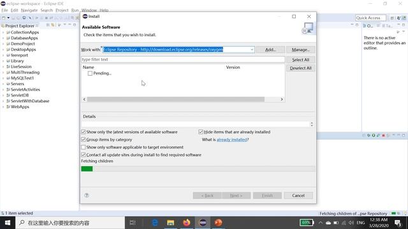408x229 pixels.
Task: Open Task View on the taskbar
Action: tap(133, 223)
